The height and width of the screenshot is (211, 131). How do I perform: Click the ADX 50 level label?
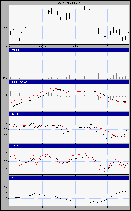pyautogui.click(x=6, y=193)
